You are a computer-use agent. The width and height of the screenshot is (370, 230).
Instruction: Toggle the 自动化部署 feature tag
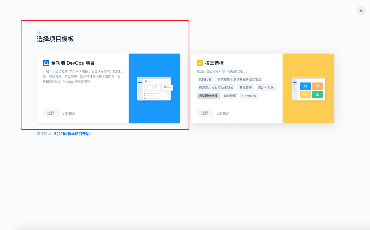(x=265, y=88)
